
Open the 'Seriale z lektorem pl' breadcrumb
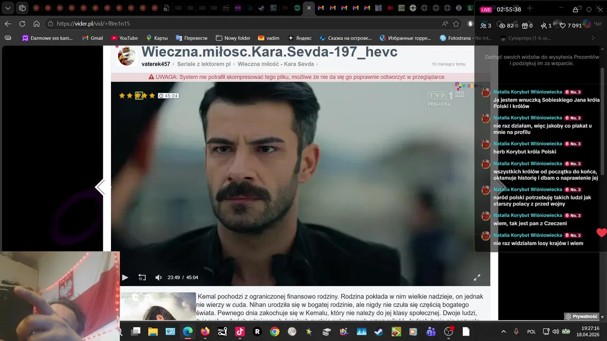pos(204,64)
